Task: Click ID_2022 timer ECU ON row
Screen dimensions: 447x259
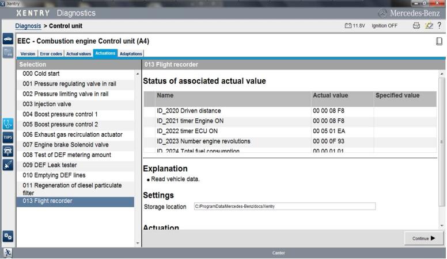Action: point(290,132)
